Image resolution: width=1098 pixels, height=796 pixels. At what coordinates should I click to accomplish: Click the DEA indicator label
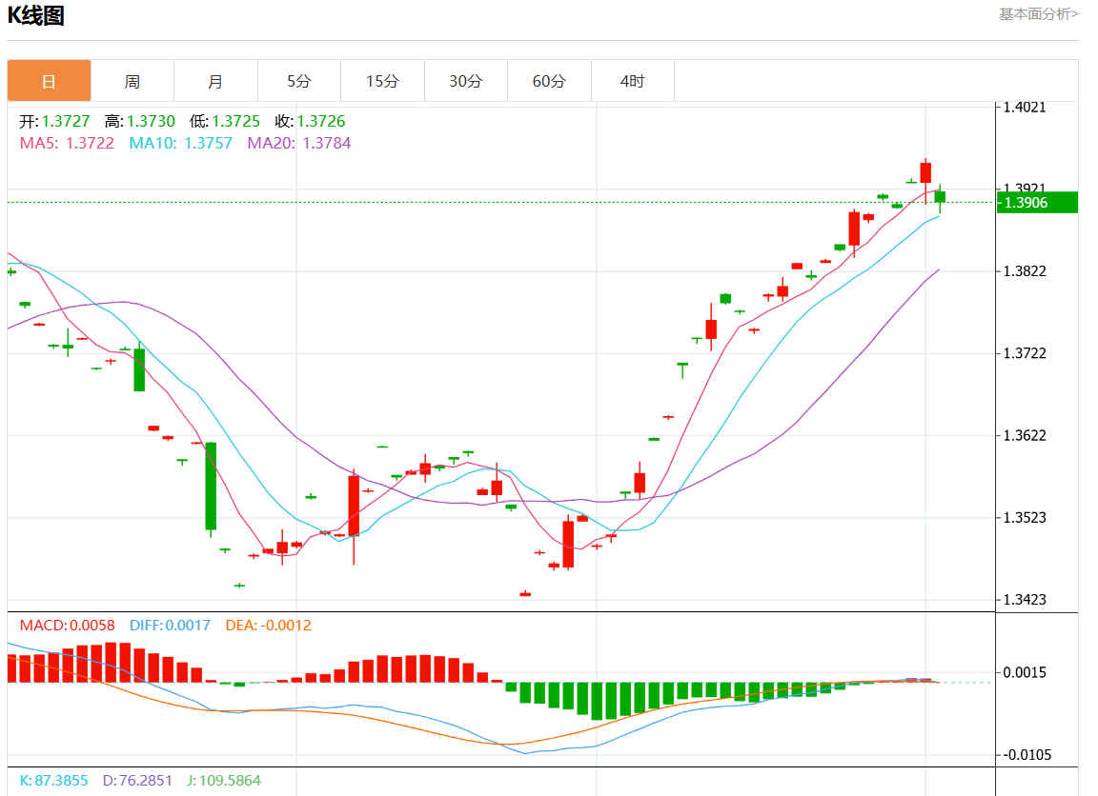[x=268, y=626]
